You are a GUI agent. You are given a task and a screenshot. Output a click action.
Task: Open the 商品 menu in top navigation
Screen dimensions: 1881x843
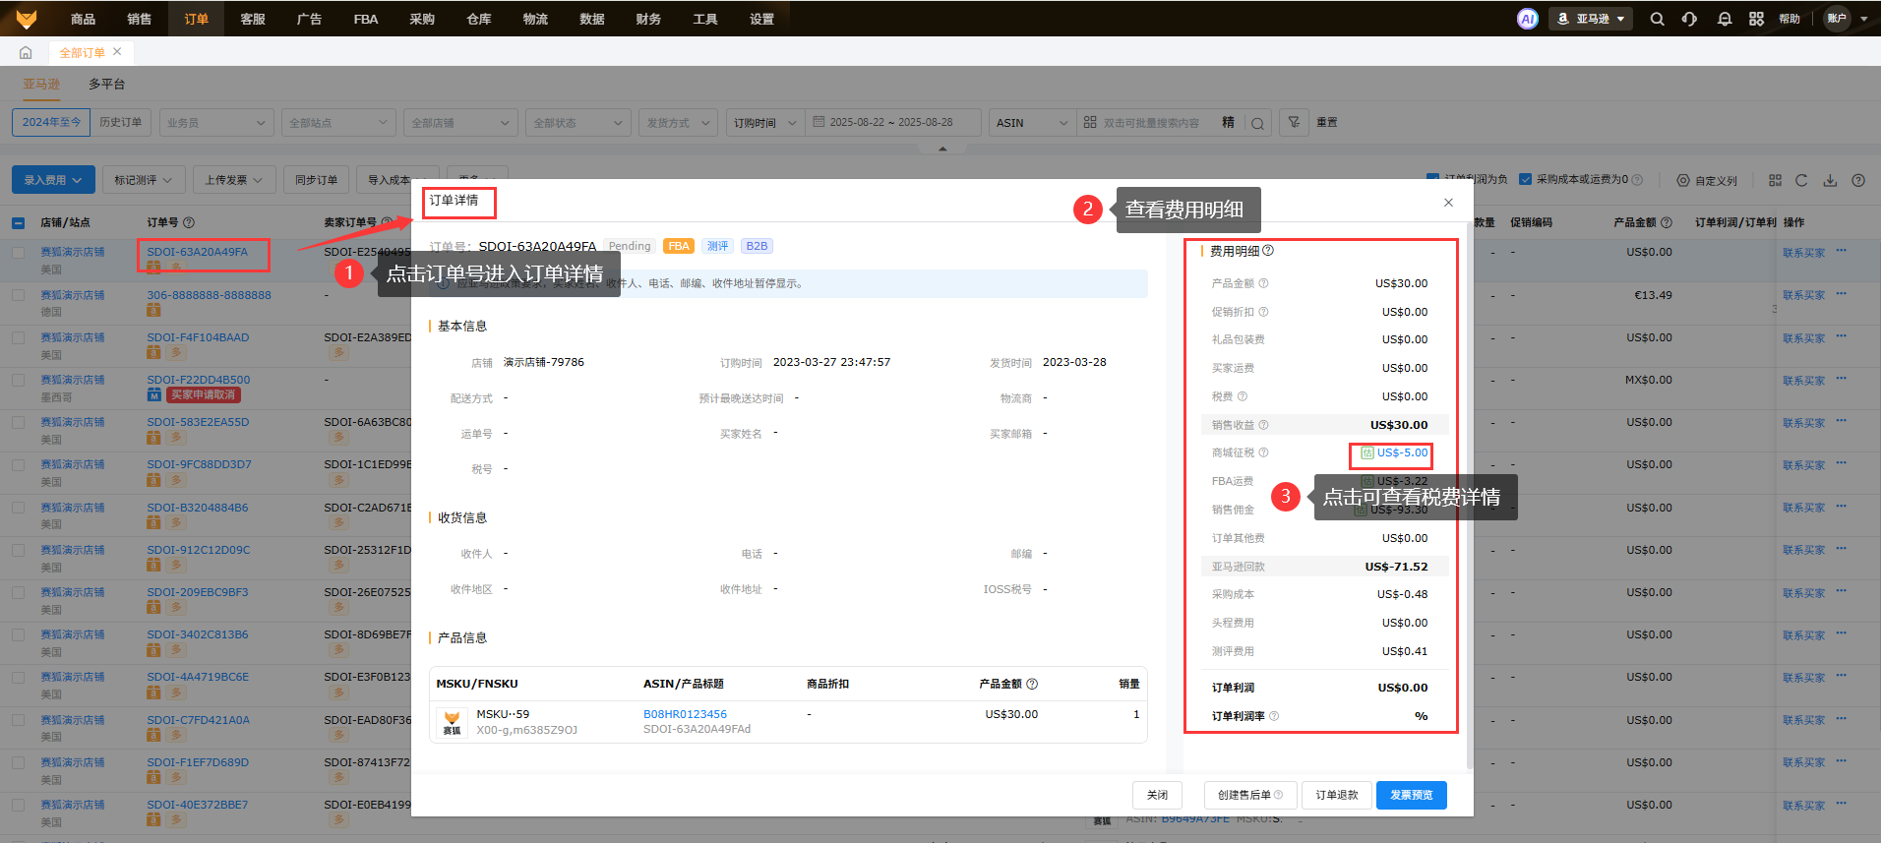84,19
